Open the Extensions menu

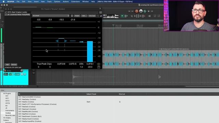point(75,1)
